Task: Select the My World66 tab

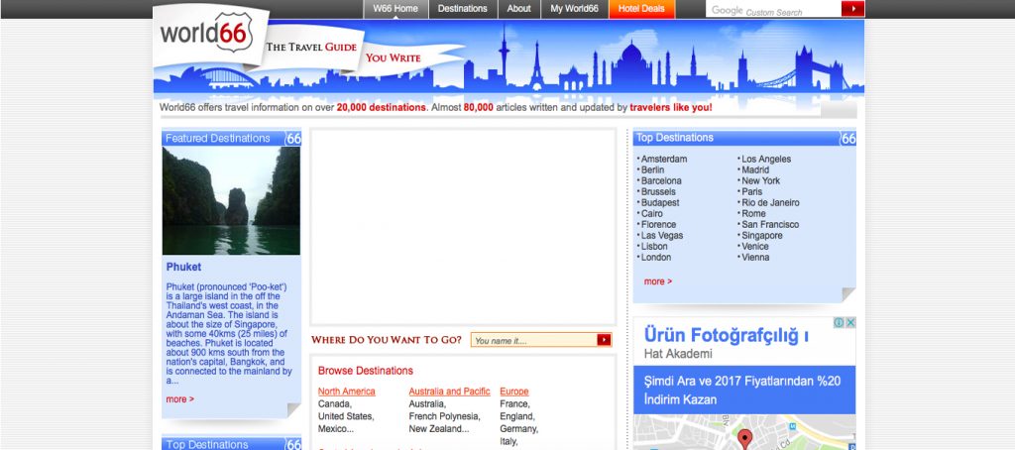Action: click(575, 9)
